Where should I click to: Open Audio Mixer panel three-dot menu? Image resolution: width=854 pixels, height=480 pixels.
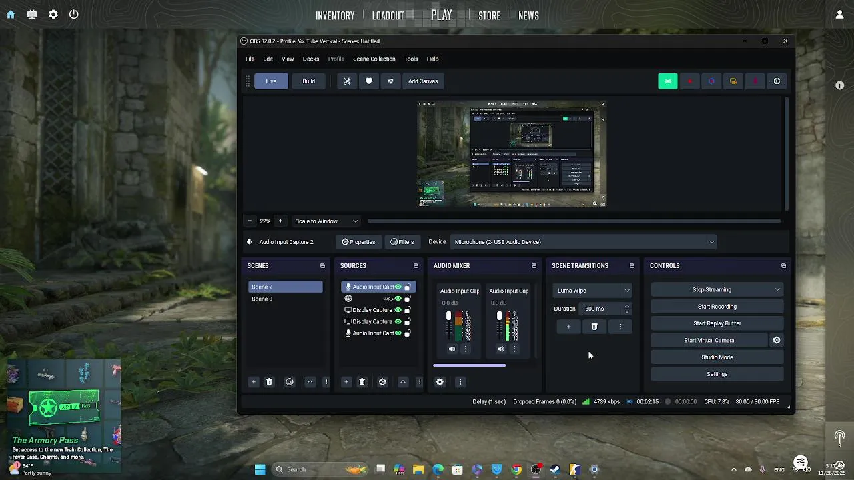(460, 382)
